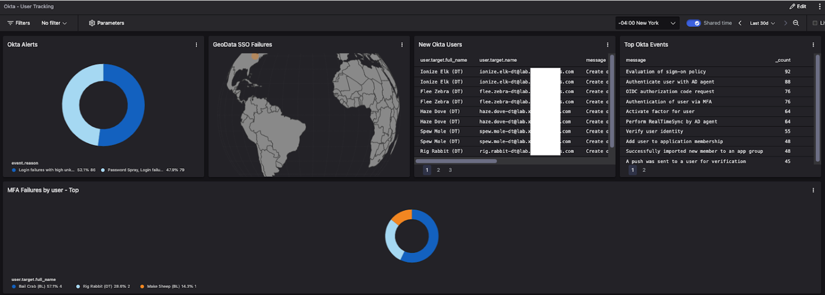Open the Parameters settings
Image resolution: width=825 pixels, height=295 pixels.
pyautogui.click(x=107, y=23)
